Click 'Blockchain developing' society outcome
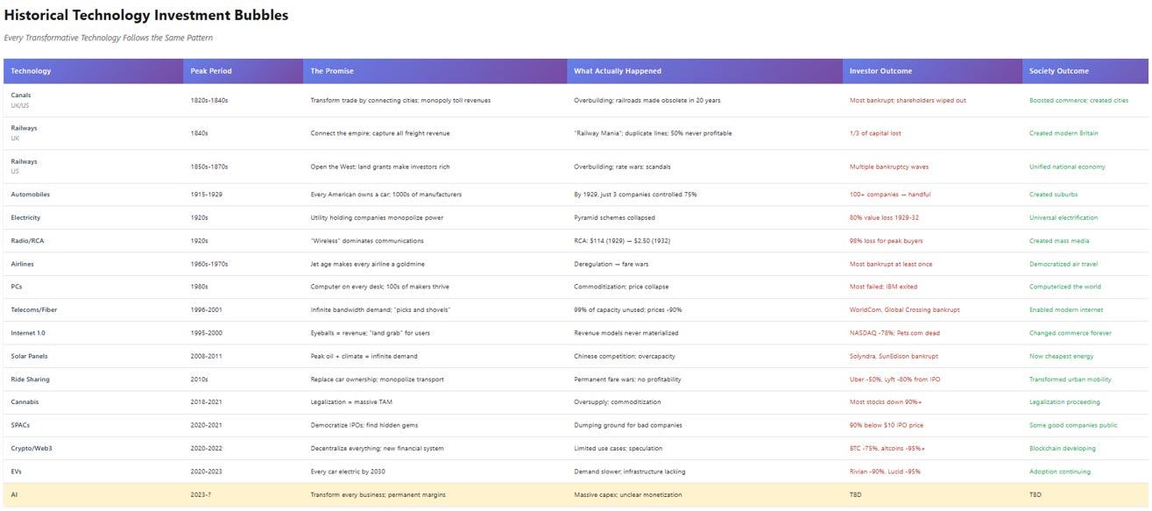1152x511 pixels. (x=1063, y=448)
